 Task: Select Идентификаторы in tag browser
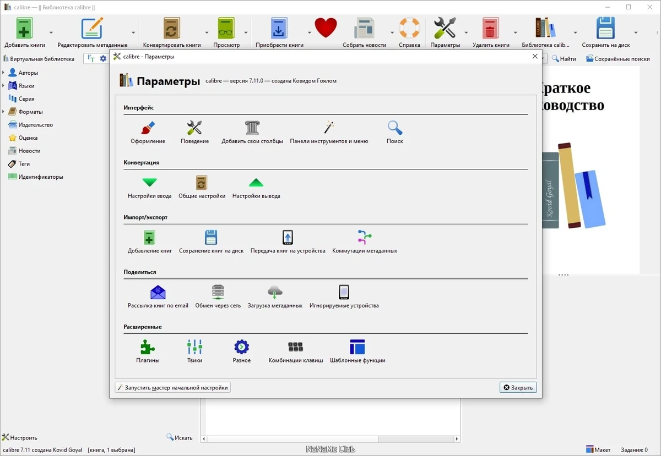click(x=36, y=177)
